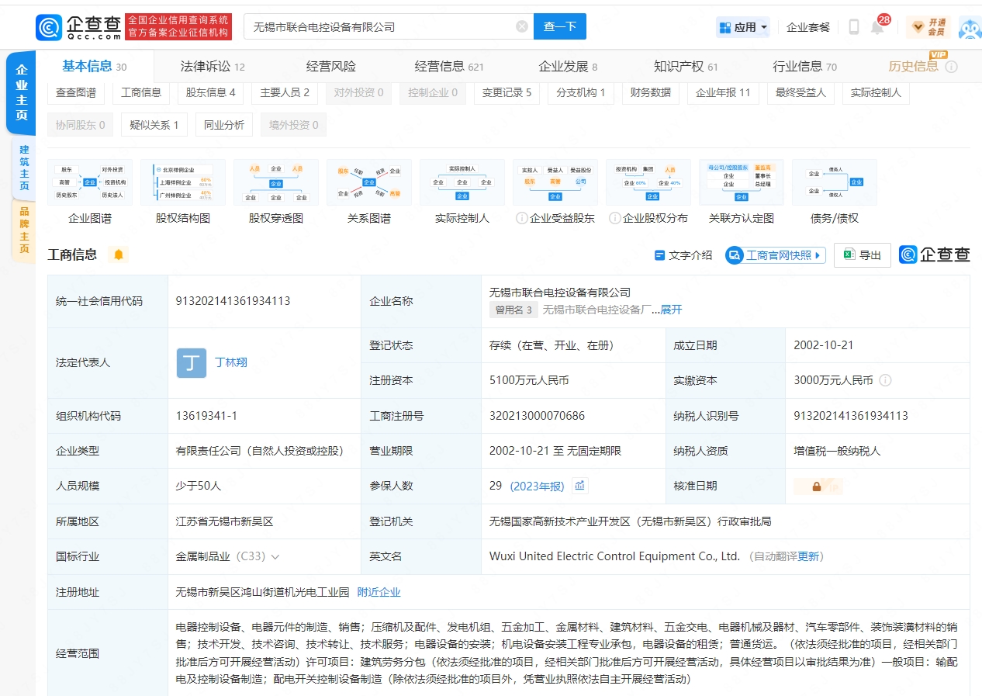The image size is (982, 696).
Task: Select 建筑主页 side tab
Action: [x=24, y=168]
